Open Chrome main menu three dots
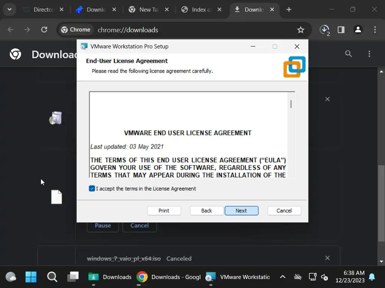The image size is (385, 288). point(375,30)
